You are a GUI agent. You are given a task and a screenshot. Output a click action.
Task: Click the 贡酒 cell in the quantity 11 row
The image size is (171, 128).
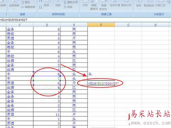tap(19, 114)
